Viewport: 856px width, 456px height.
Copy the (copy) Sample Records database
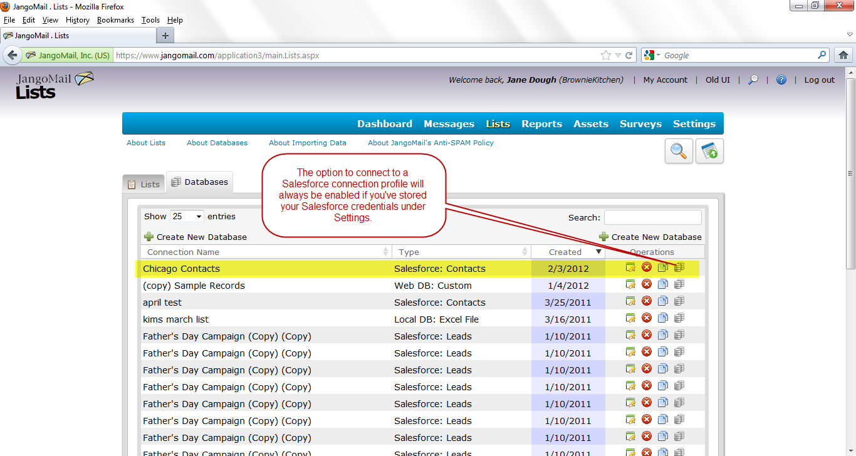663,284
